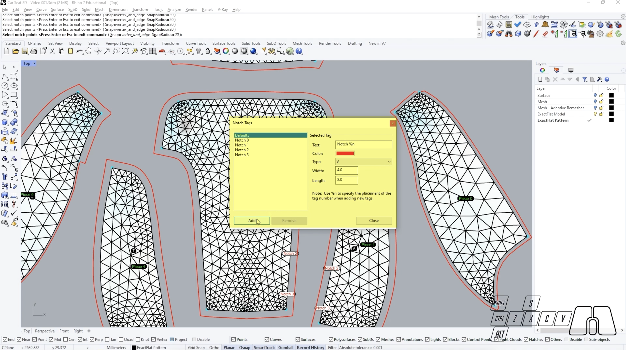Click the Text tool in left sidebar
Image resolution: width=626 pixels, height=350 pixels.
tap(5, 177)
